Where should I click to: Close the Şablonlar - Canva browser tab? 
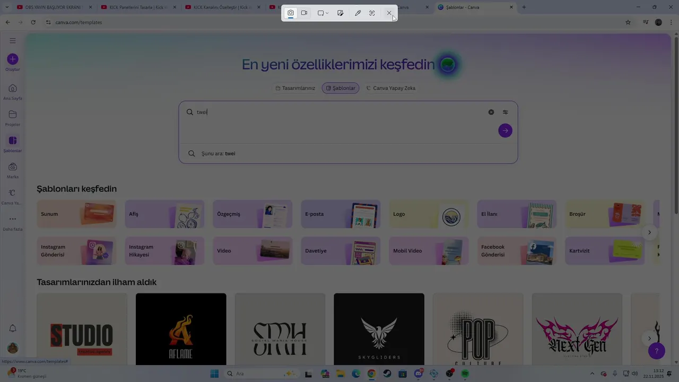511,7
